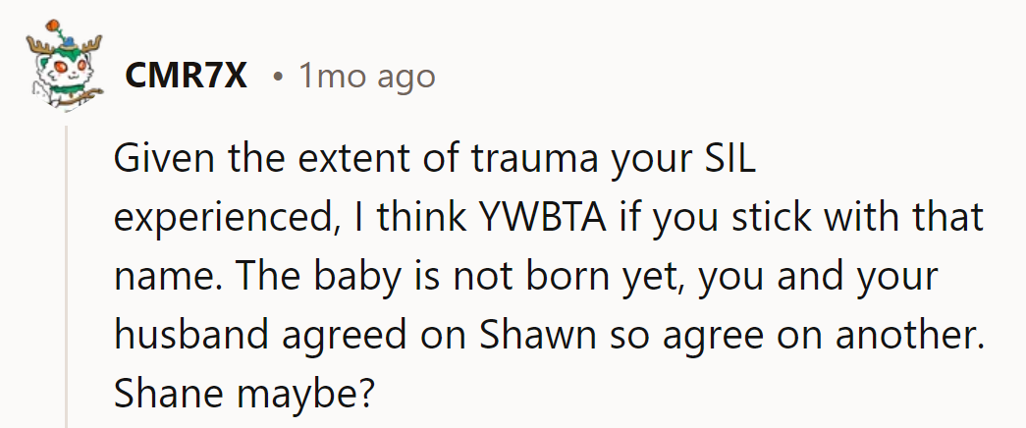Click the word "trauma" in the comment

[535, 160]
